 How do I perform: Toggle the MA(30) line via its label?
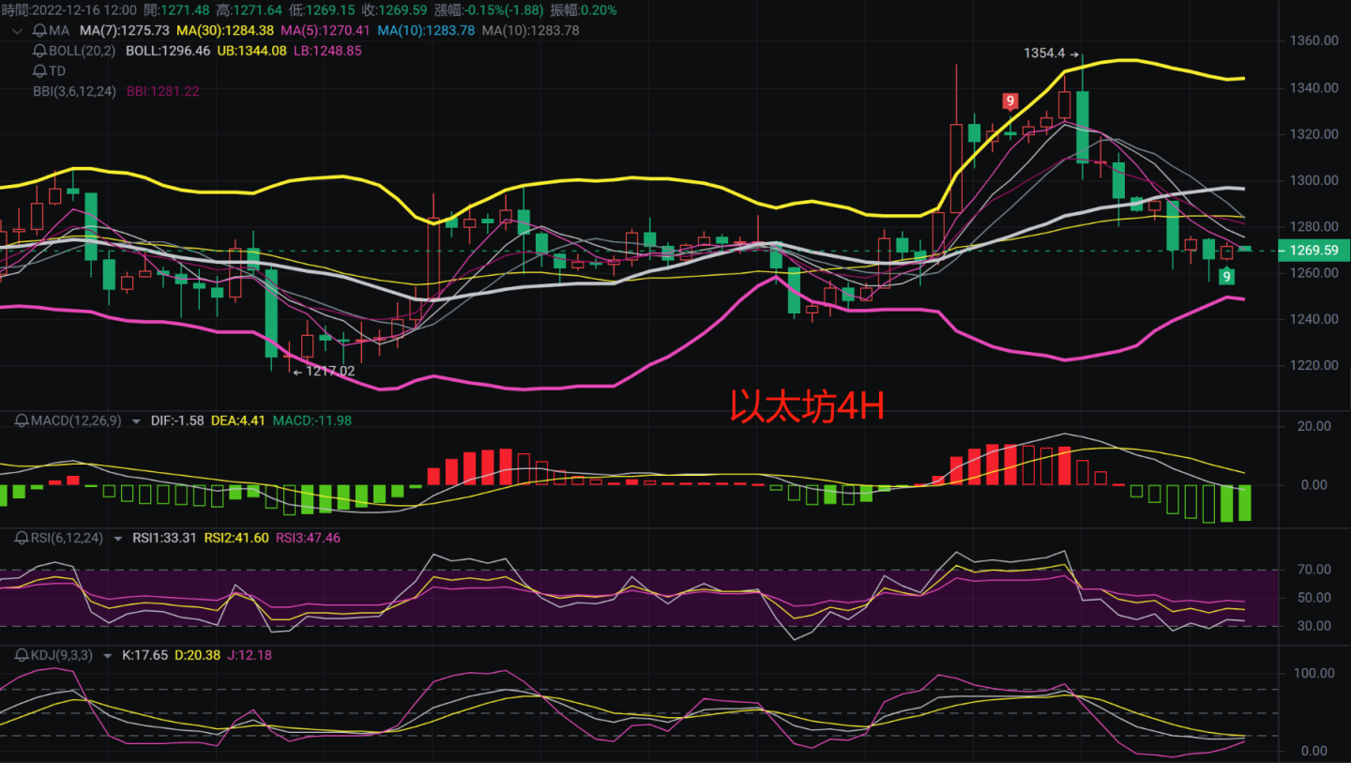pos(224,30)
